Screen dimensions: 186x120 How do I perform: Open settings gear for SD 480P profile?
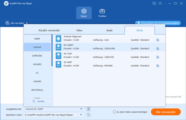click(157, 66)
